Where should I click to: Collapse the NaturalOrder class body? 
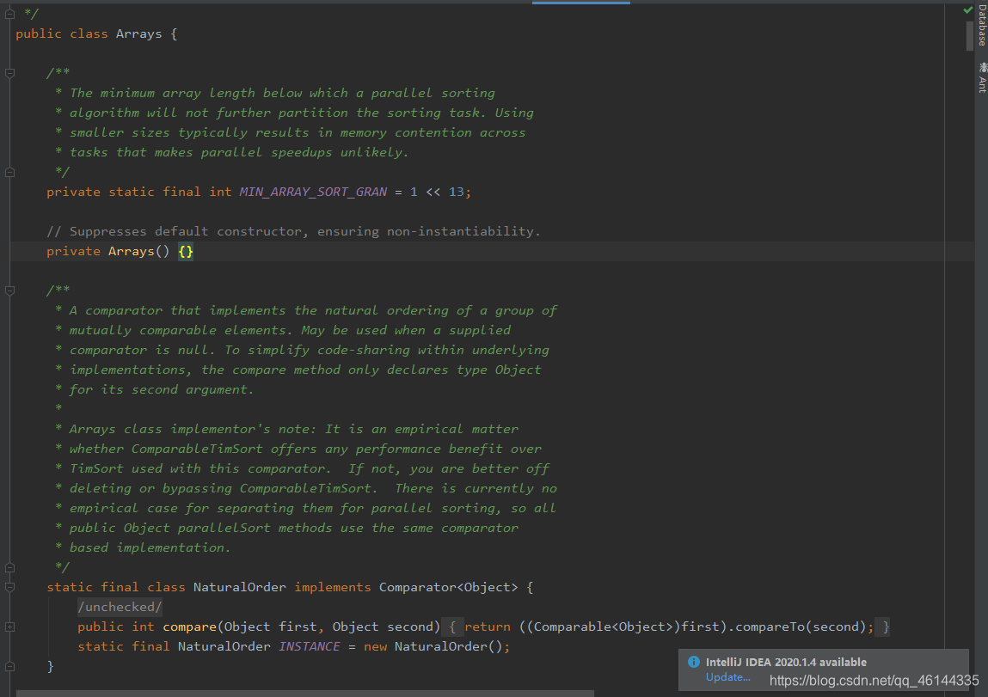(10, 587)
